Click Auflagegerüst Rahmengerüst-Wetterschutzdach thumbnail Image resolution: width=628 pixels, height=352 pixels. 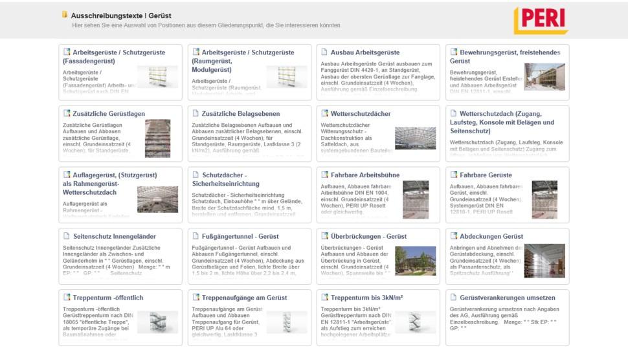click(157, 200)
